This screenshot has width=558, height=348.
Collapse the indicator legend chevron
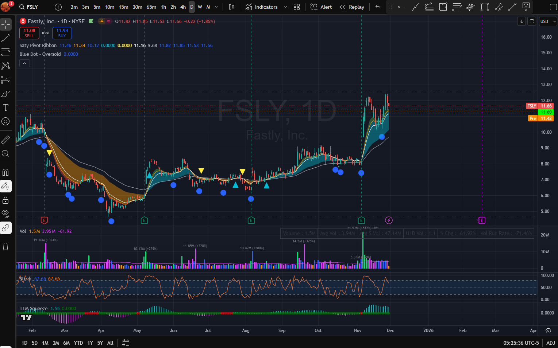(x=24, y=63)
